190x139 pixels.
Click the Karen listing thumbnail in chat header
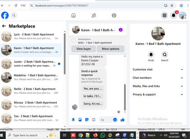tap(76, 30)
